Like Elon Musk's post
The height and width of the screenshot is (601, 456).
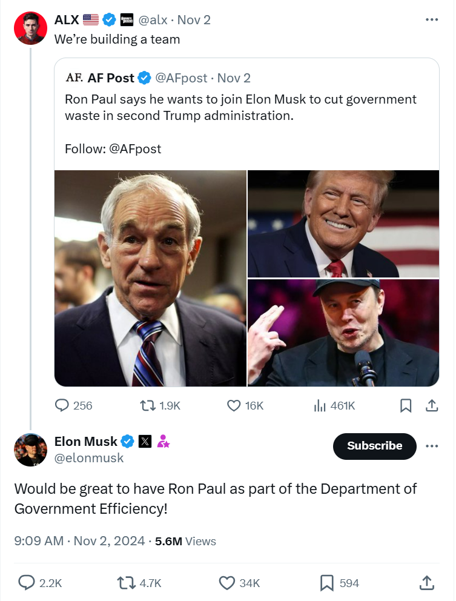click(x=226, y=583)
